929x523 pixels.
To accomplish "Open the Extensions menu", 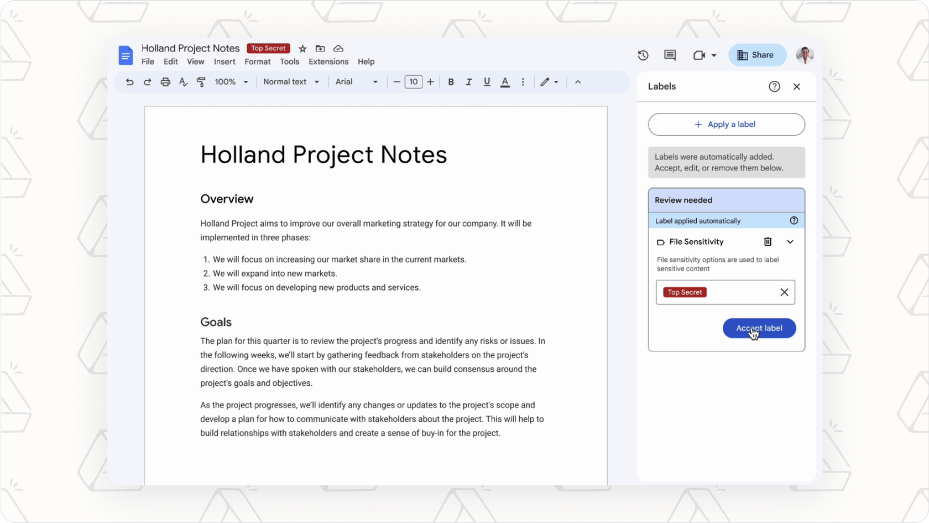I will point(328,61).
